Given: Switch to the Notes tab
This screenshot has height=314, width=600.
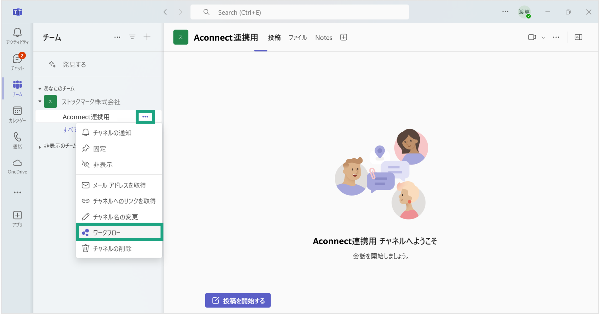Looking at the screenshot, I should 324,38.
